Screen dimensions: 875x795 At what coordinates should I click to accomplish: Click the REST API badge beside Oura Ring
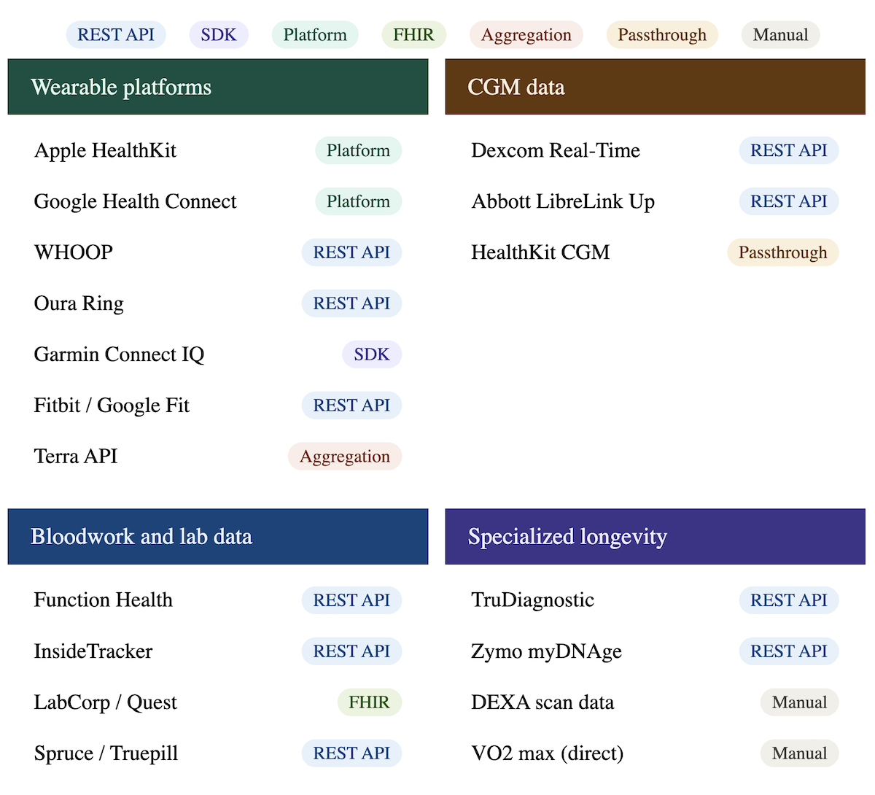(x=351, y=303)
